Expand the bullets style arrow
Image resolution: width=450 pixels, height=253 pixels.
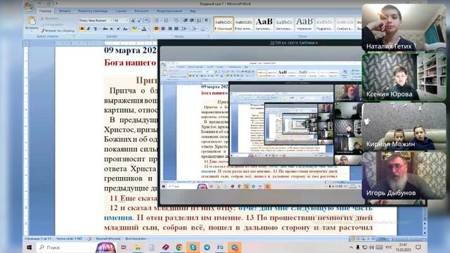click(160, 20)
